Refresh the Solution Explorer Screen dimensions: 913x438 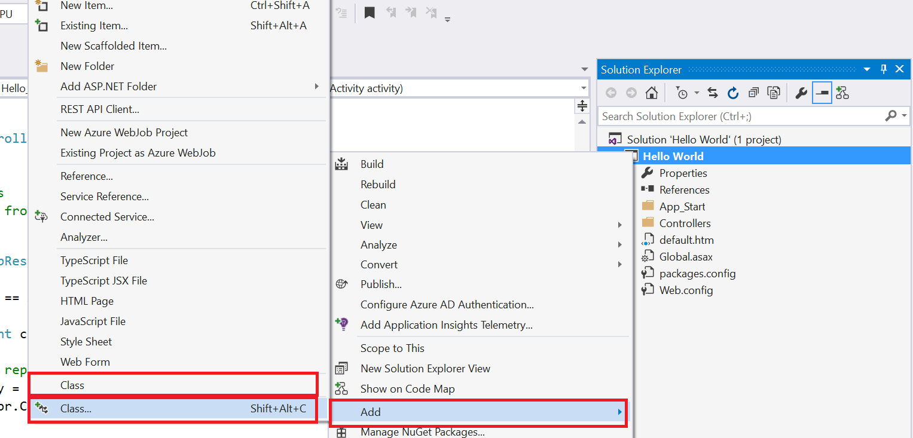click(733, 93)
